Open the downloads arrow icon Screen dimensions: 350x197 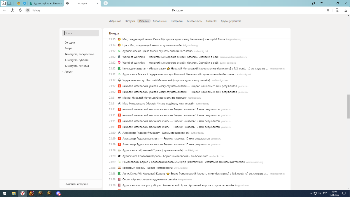tap(345, 10)
